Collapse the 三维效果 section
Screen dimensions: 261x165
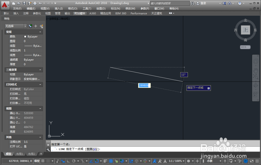[x=40, y=70]
